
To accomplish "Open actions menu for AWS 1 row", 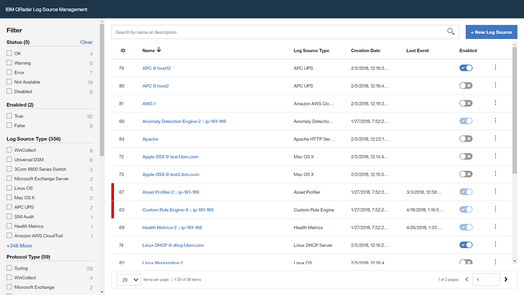I will [496, 103].
